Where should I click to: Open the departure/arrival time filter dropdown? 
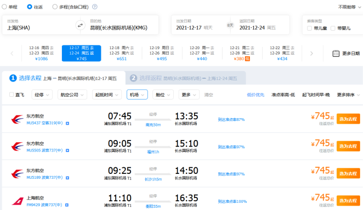[x=107, y=95]
